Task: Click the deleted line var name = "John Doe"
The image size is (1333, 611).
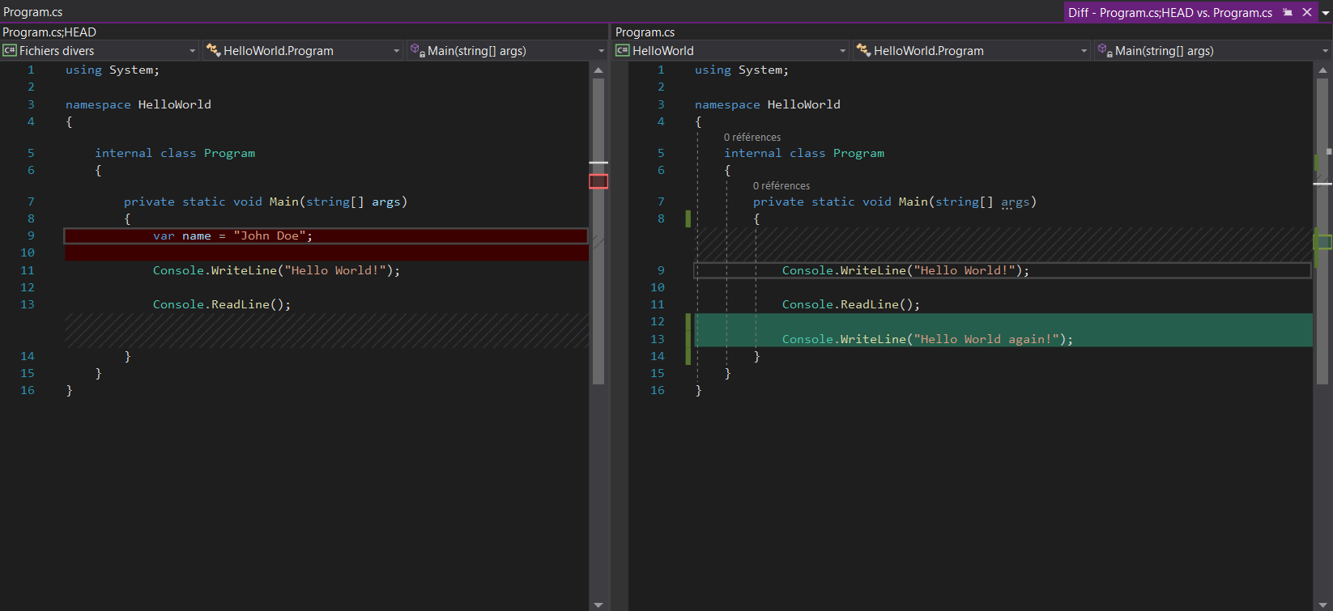Action: 326,235
